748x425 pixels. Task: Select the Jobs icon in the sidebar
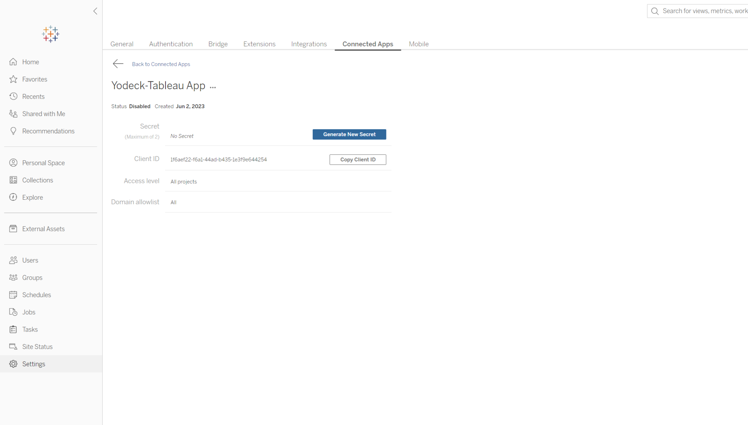pyautogui.click(x=14, y=312)
